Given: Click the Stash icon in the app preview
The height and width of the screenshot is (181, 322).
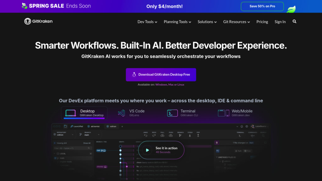Looking at the screenshot, I should pos(190,135).
